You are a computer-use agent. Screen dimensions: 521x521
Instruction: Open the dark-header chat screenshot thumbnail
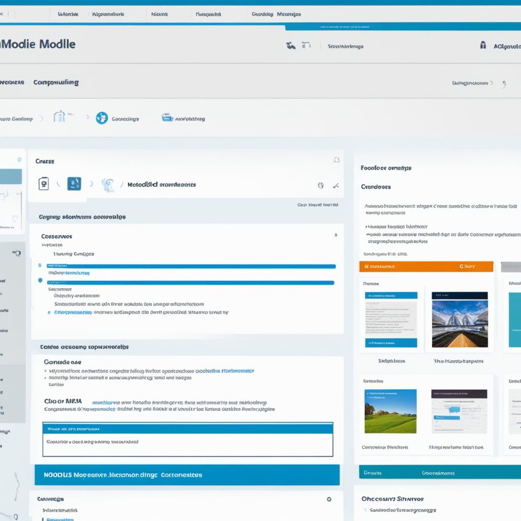(x=459, y=411)
